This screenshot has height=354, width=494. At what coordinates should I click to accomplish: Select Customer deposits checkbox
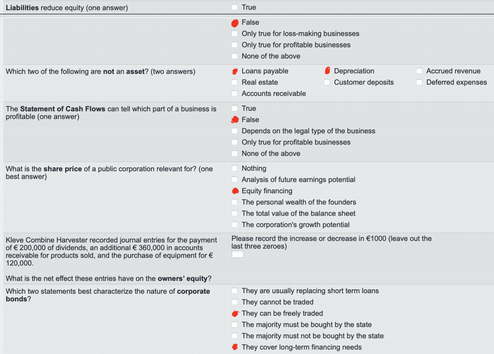click(x=327, y=82)
